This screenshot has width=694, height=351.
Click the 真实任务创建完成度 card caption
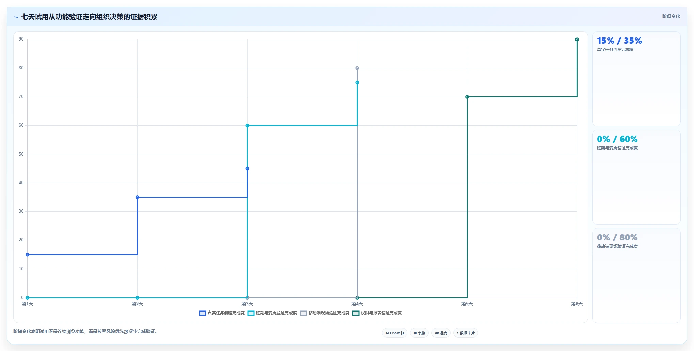[x=615, y=50]
